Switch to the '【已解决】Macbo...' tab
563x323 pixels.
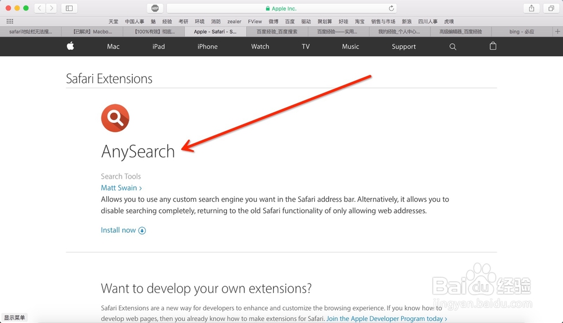92,32
